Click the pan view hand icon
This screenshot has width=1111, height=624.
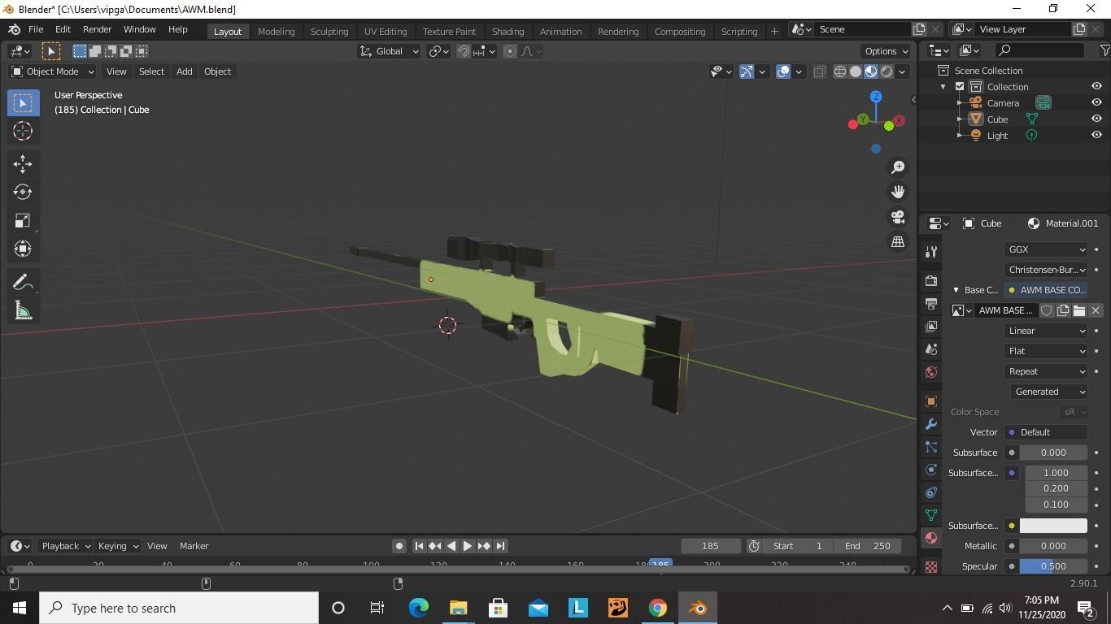tap(898, 192)
